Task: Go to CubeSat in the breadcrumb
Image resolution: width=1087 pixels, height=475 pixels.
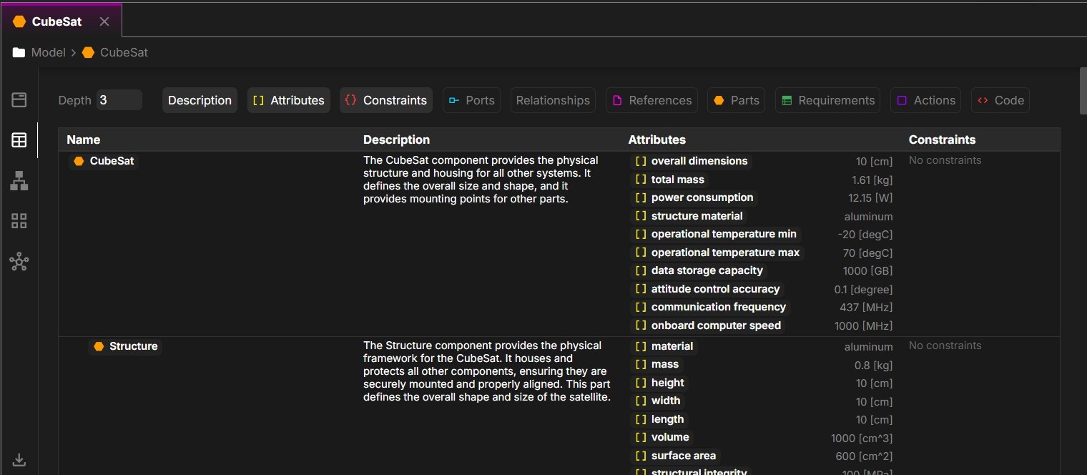Action: click(x=124, y=52)
